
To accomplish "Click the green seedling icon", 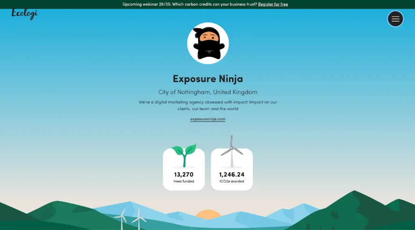I will point(184,155).
